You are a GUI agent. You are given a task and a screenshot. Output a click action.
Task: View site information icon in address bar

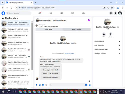click(x=17, y=8)
